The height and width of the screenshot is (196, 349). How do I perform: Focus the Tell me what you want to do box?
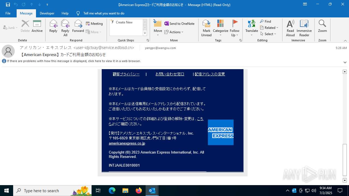coord(104,13)
